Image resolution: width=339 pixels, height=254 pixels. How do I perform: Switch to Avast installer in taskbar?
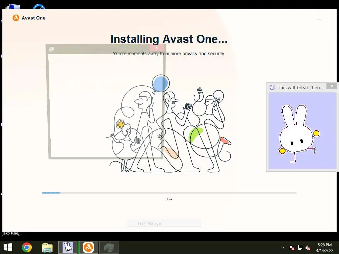88,247
